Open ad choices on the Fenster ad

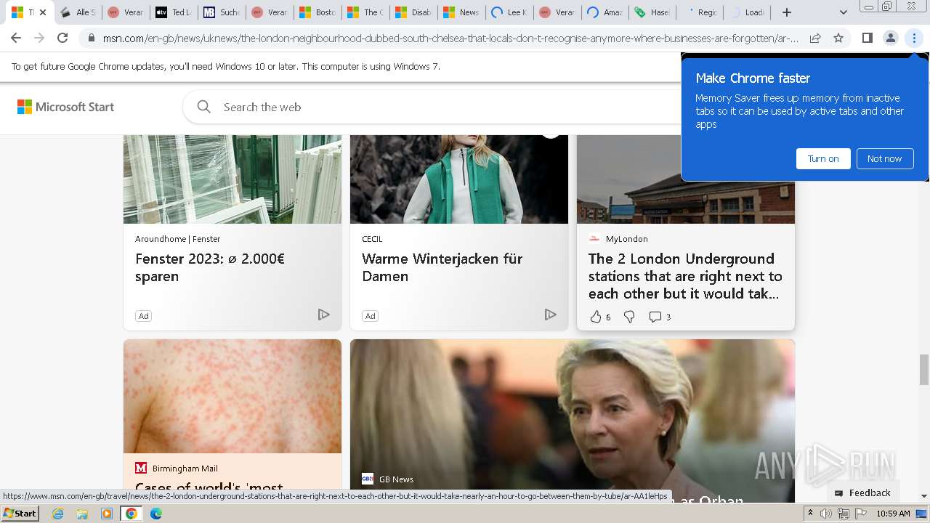(x=323, y=315)
